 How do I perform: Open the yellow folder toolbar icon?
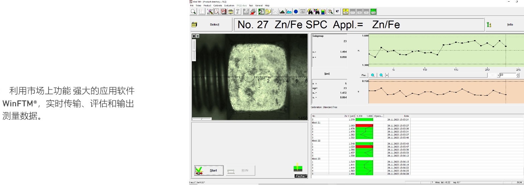tap(268, 11)
